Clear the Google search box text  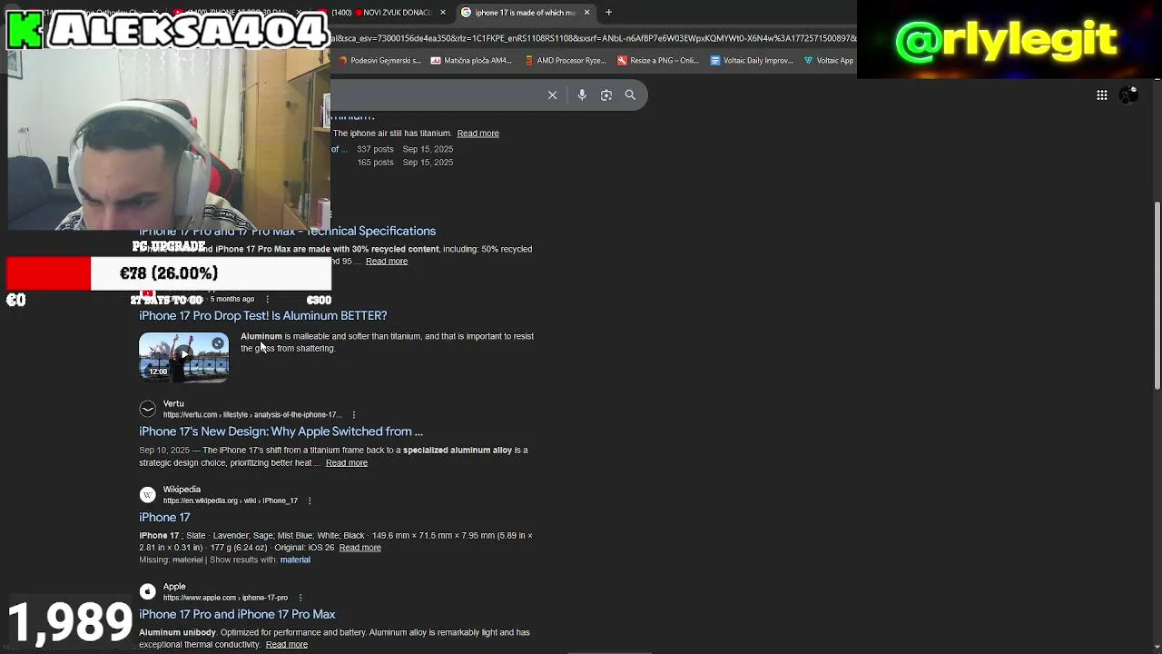[552, 94]
